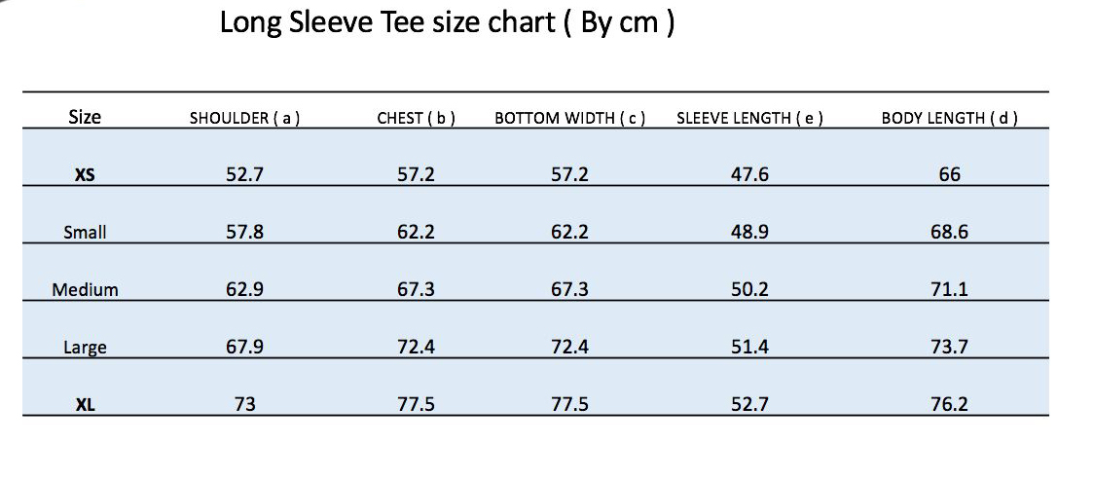The image size is (1094, 481).
Task: Click the Medium sleeve length value 50.2
Action: click(749, 289)
